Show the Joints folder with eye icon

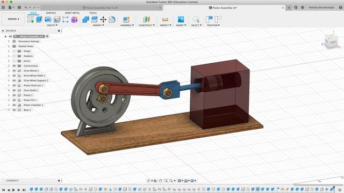point(14,61)
